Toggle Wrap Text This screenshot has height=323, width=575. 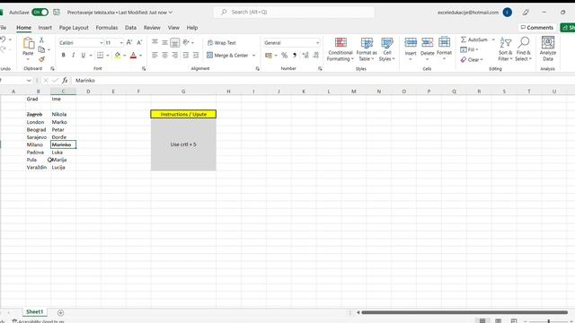[x=222, y=43]
